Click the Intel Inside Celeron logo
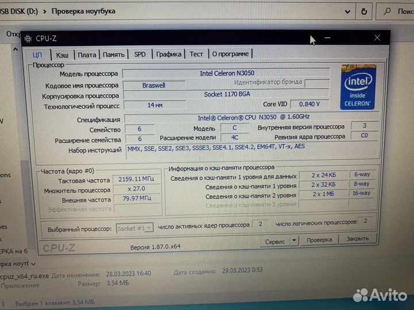Viewport: 414px width, 310px height. click(358, 87)
